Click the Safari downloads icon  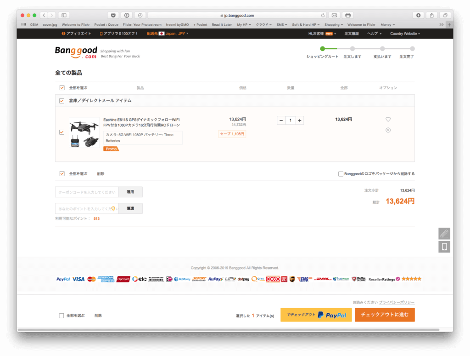tap(418, 15)
